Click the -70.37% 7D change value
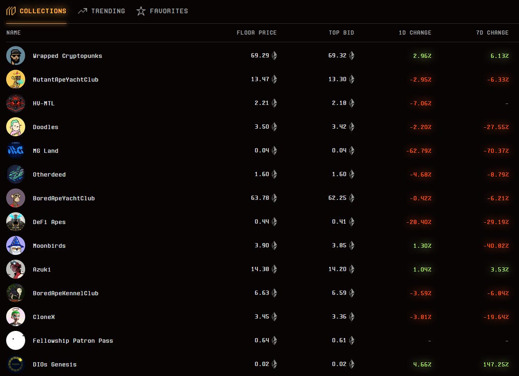Viewport: 519px width, 376px height. 496,151
